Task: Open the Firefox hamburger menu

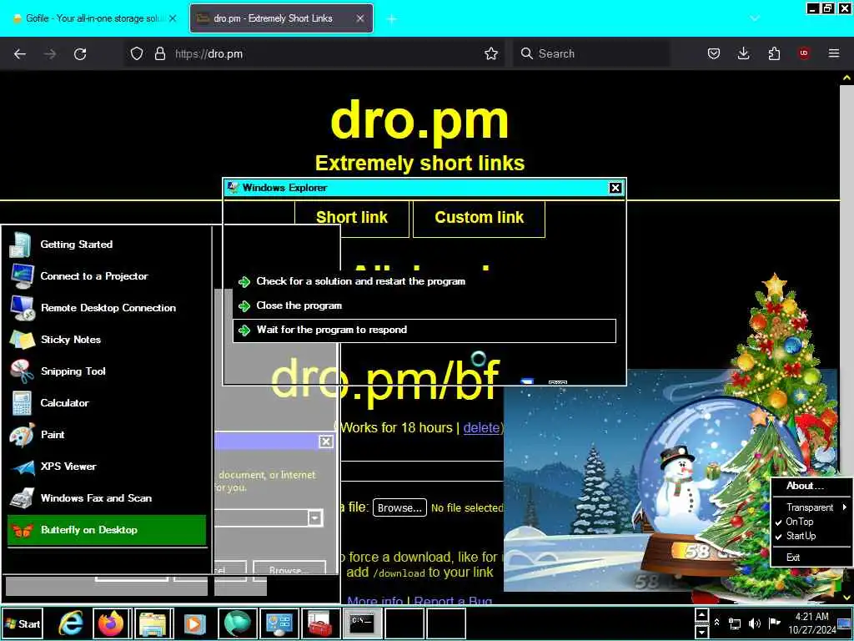Action: click(834, 53)
